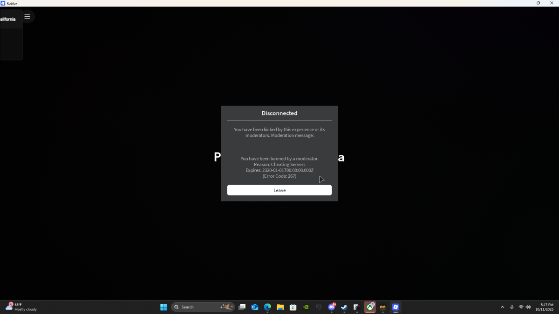This screenshot has height=314, width=559.
Task: Open the clock and date panel
Action: coord(544,307)
